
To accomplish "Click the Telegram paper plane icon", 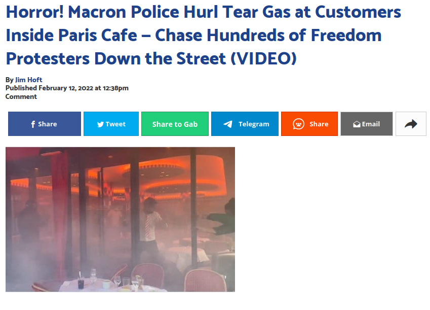I will click(x=227, y=124).
